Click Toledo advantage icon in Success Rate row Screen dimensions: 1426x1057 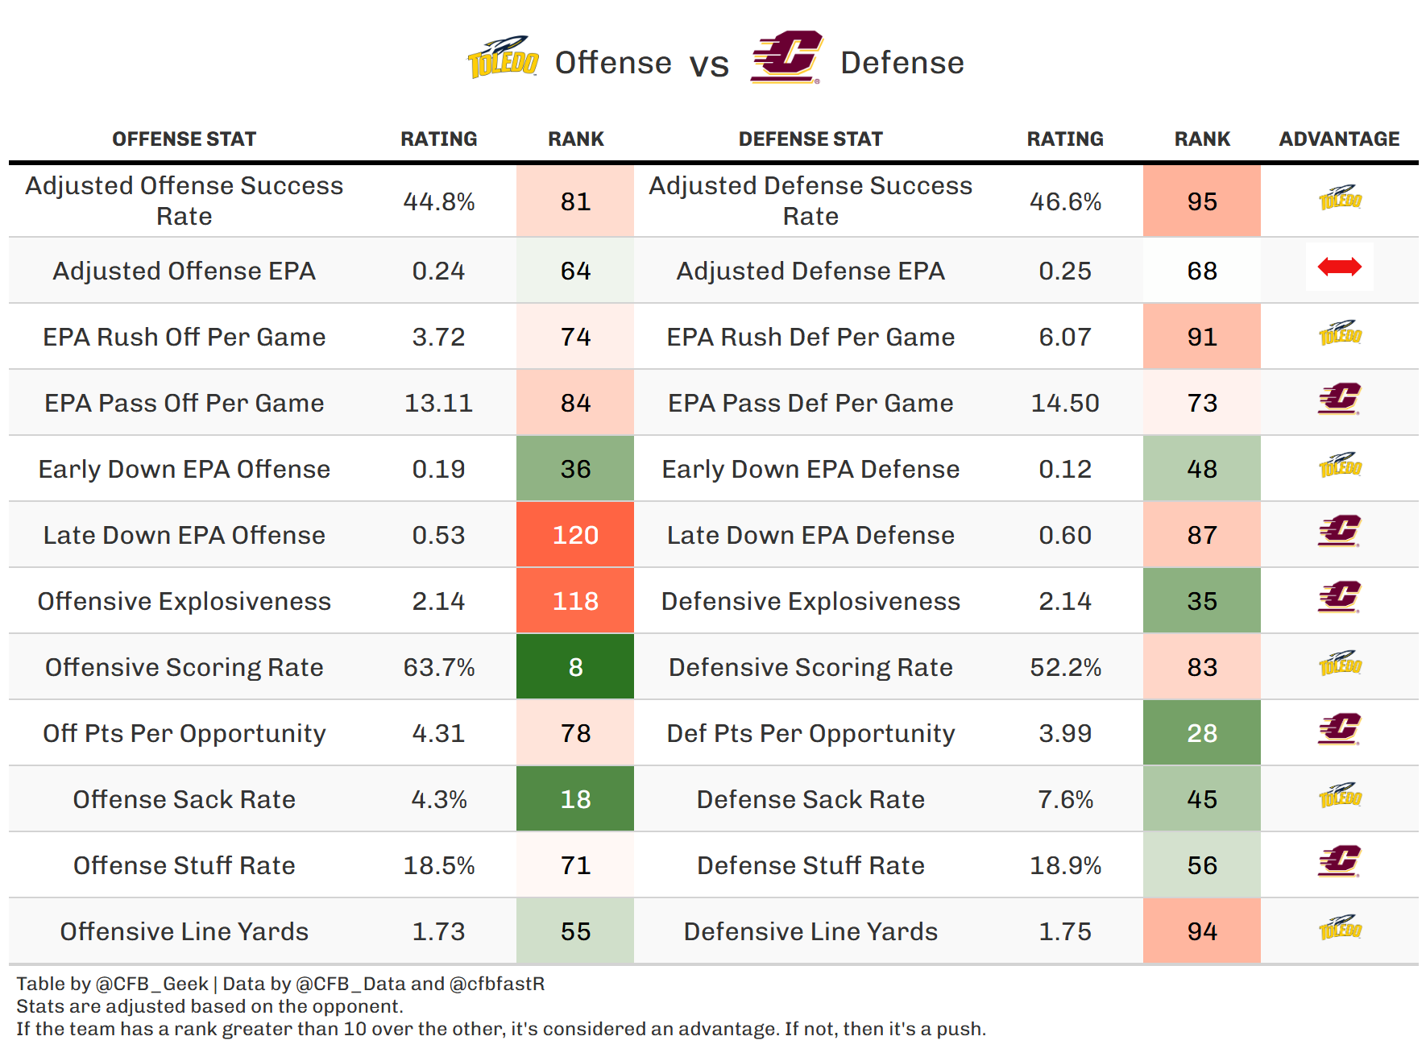pyautogui.click(x=1339, y=198)
